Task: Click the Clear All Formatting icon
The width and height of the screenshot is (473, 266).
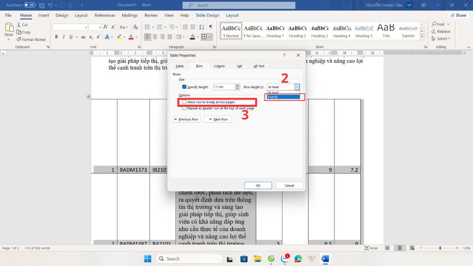Action: (x=136, y=27)
